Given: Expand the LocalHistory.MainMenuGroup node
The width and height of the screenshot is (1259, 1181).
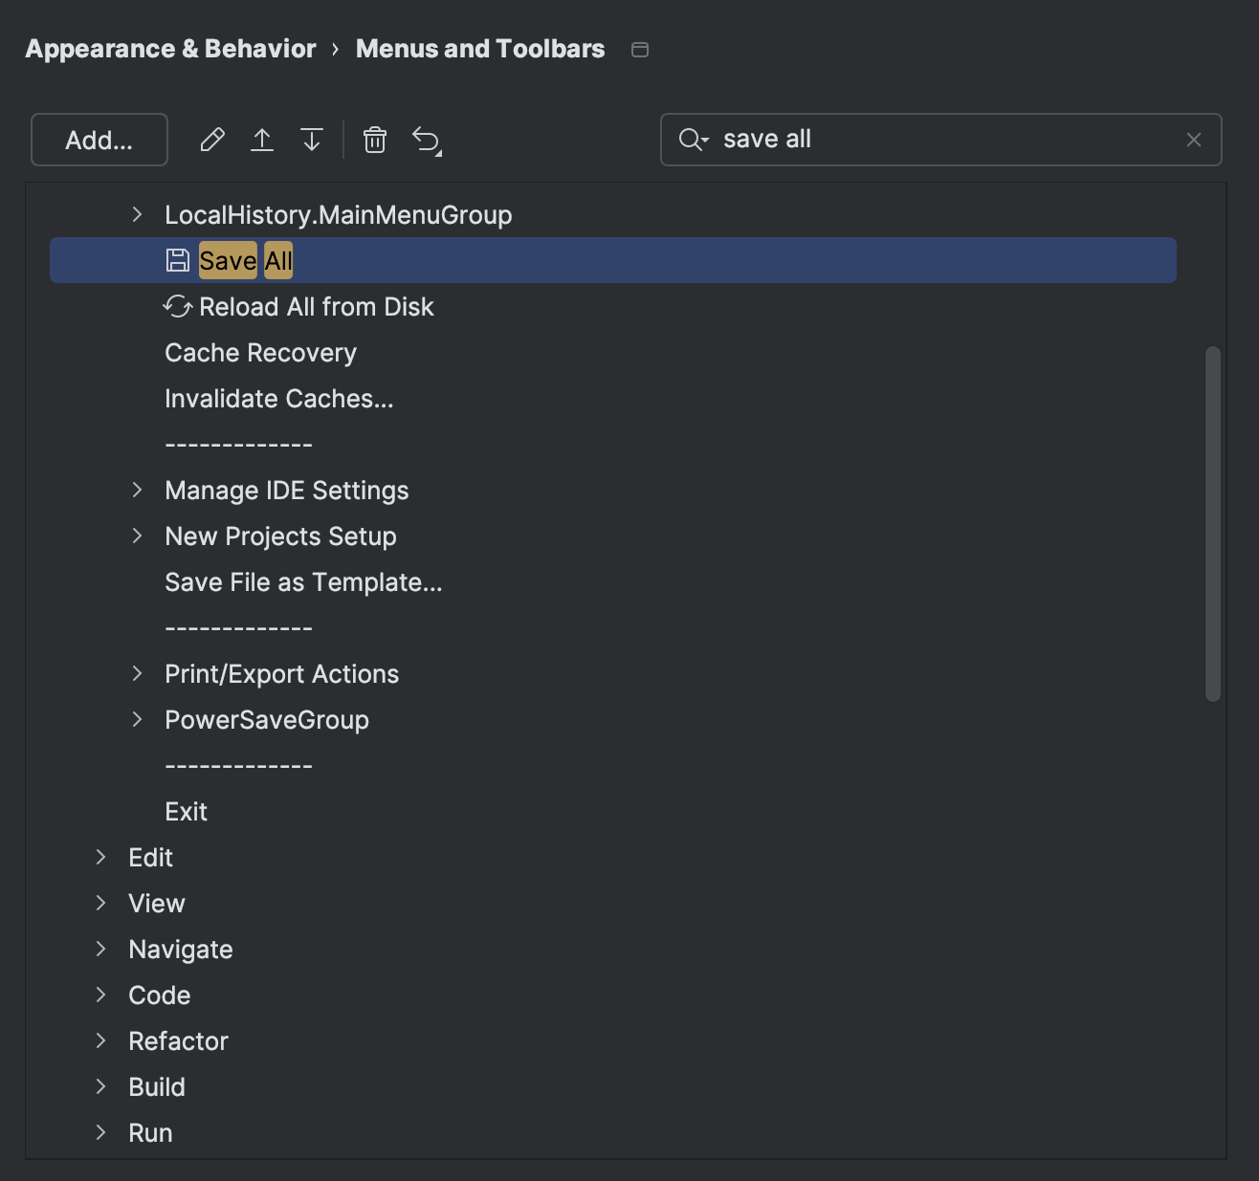Looking at the screenshot, I should coord(137,214).
